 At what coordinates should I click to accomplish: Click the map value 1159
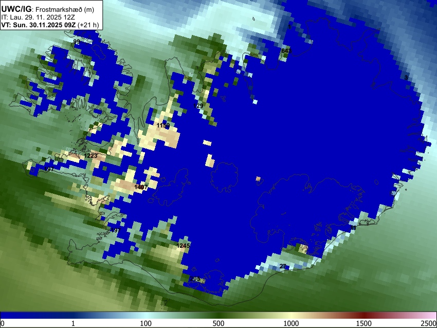pos(163,125)
